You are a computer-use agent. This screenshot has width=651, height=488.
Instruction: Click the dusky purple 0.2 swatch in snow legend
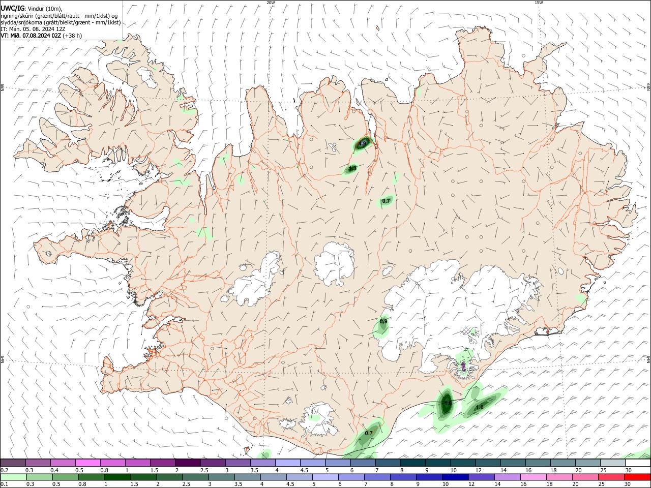pos(13,463)
